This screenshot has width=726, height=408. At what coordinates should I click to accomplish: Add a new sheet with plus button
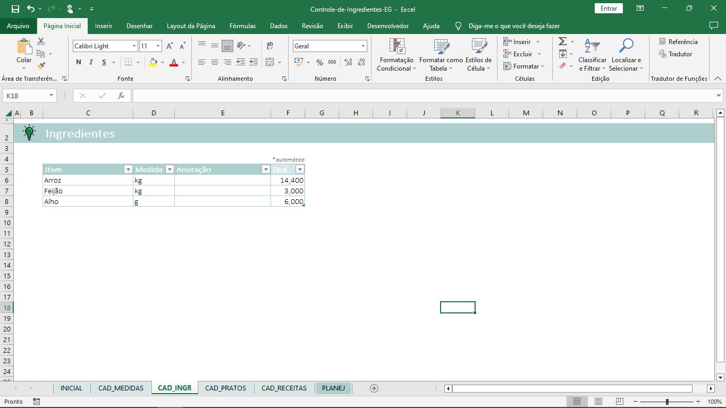[374, 388]
